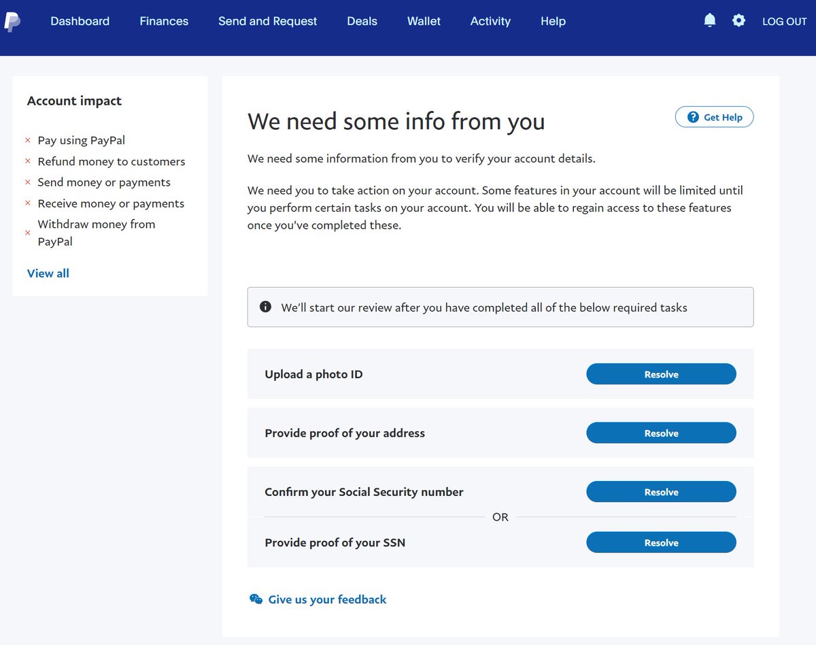816x645 pixels.
Task: Go to the Finances tab
Action: 164,21
